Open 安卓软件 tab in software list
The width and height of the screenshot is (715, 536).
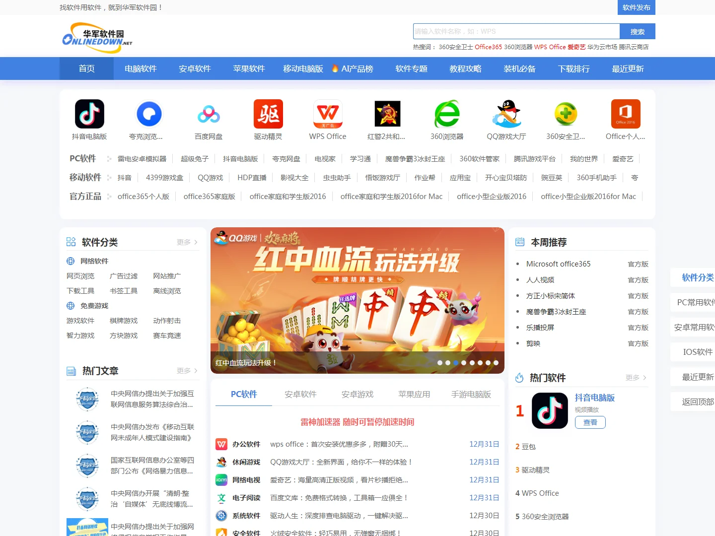click(300, 394)
